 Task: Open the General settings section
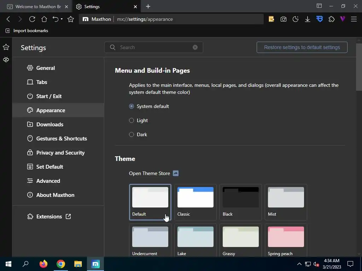(58, 68)
